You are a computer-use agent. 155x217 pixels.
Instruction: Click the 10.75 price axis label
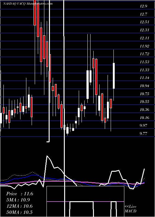point(144,94)
